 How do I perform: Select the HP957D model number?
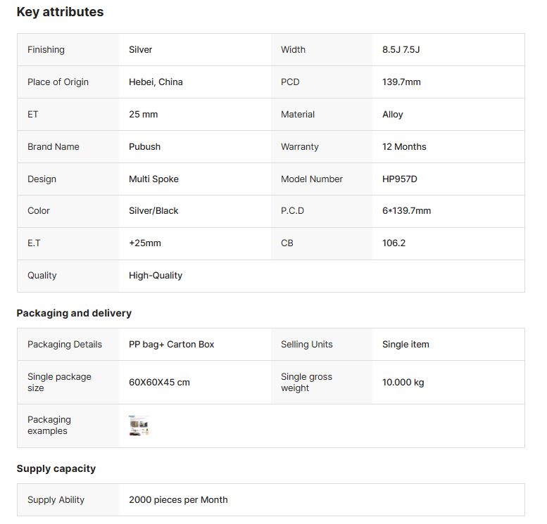tap(399, 179)
